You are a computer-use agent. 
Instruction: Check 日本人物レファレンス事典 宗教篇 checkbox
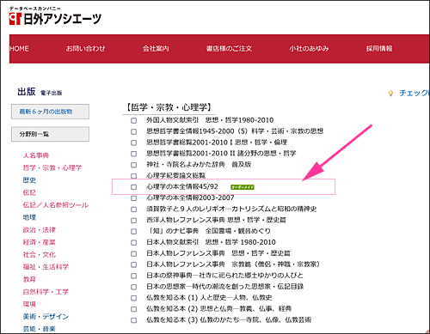tap(133, 264)
